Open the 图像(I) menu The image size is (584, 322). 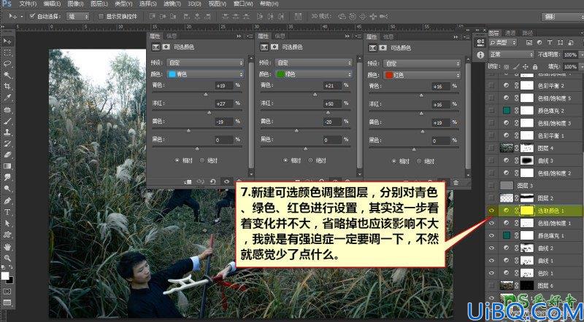(x=76, y=4)
